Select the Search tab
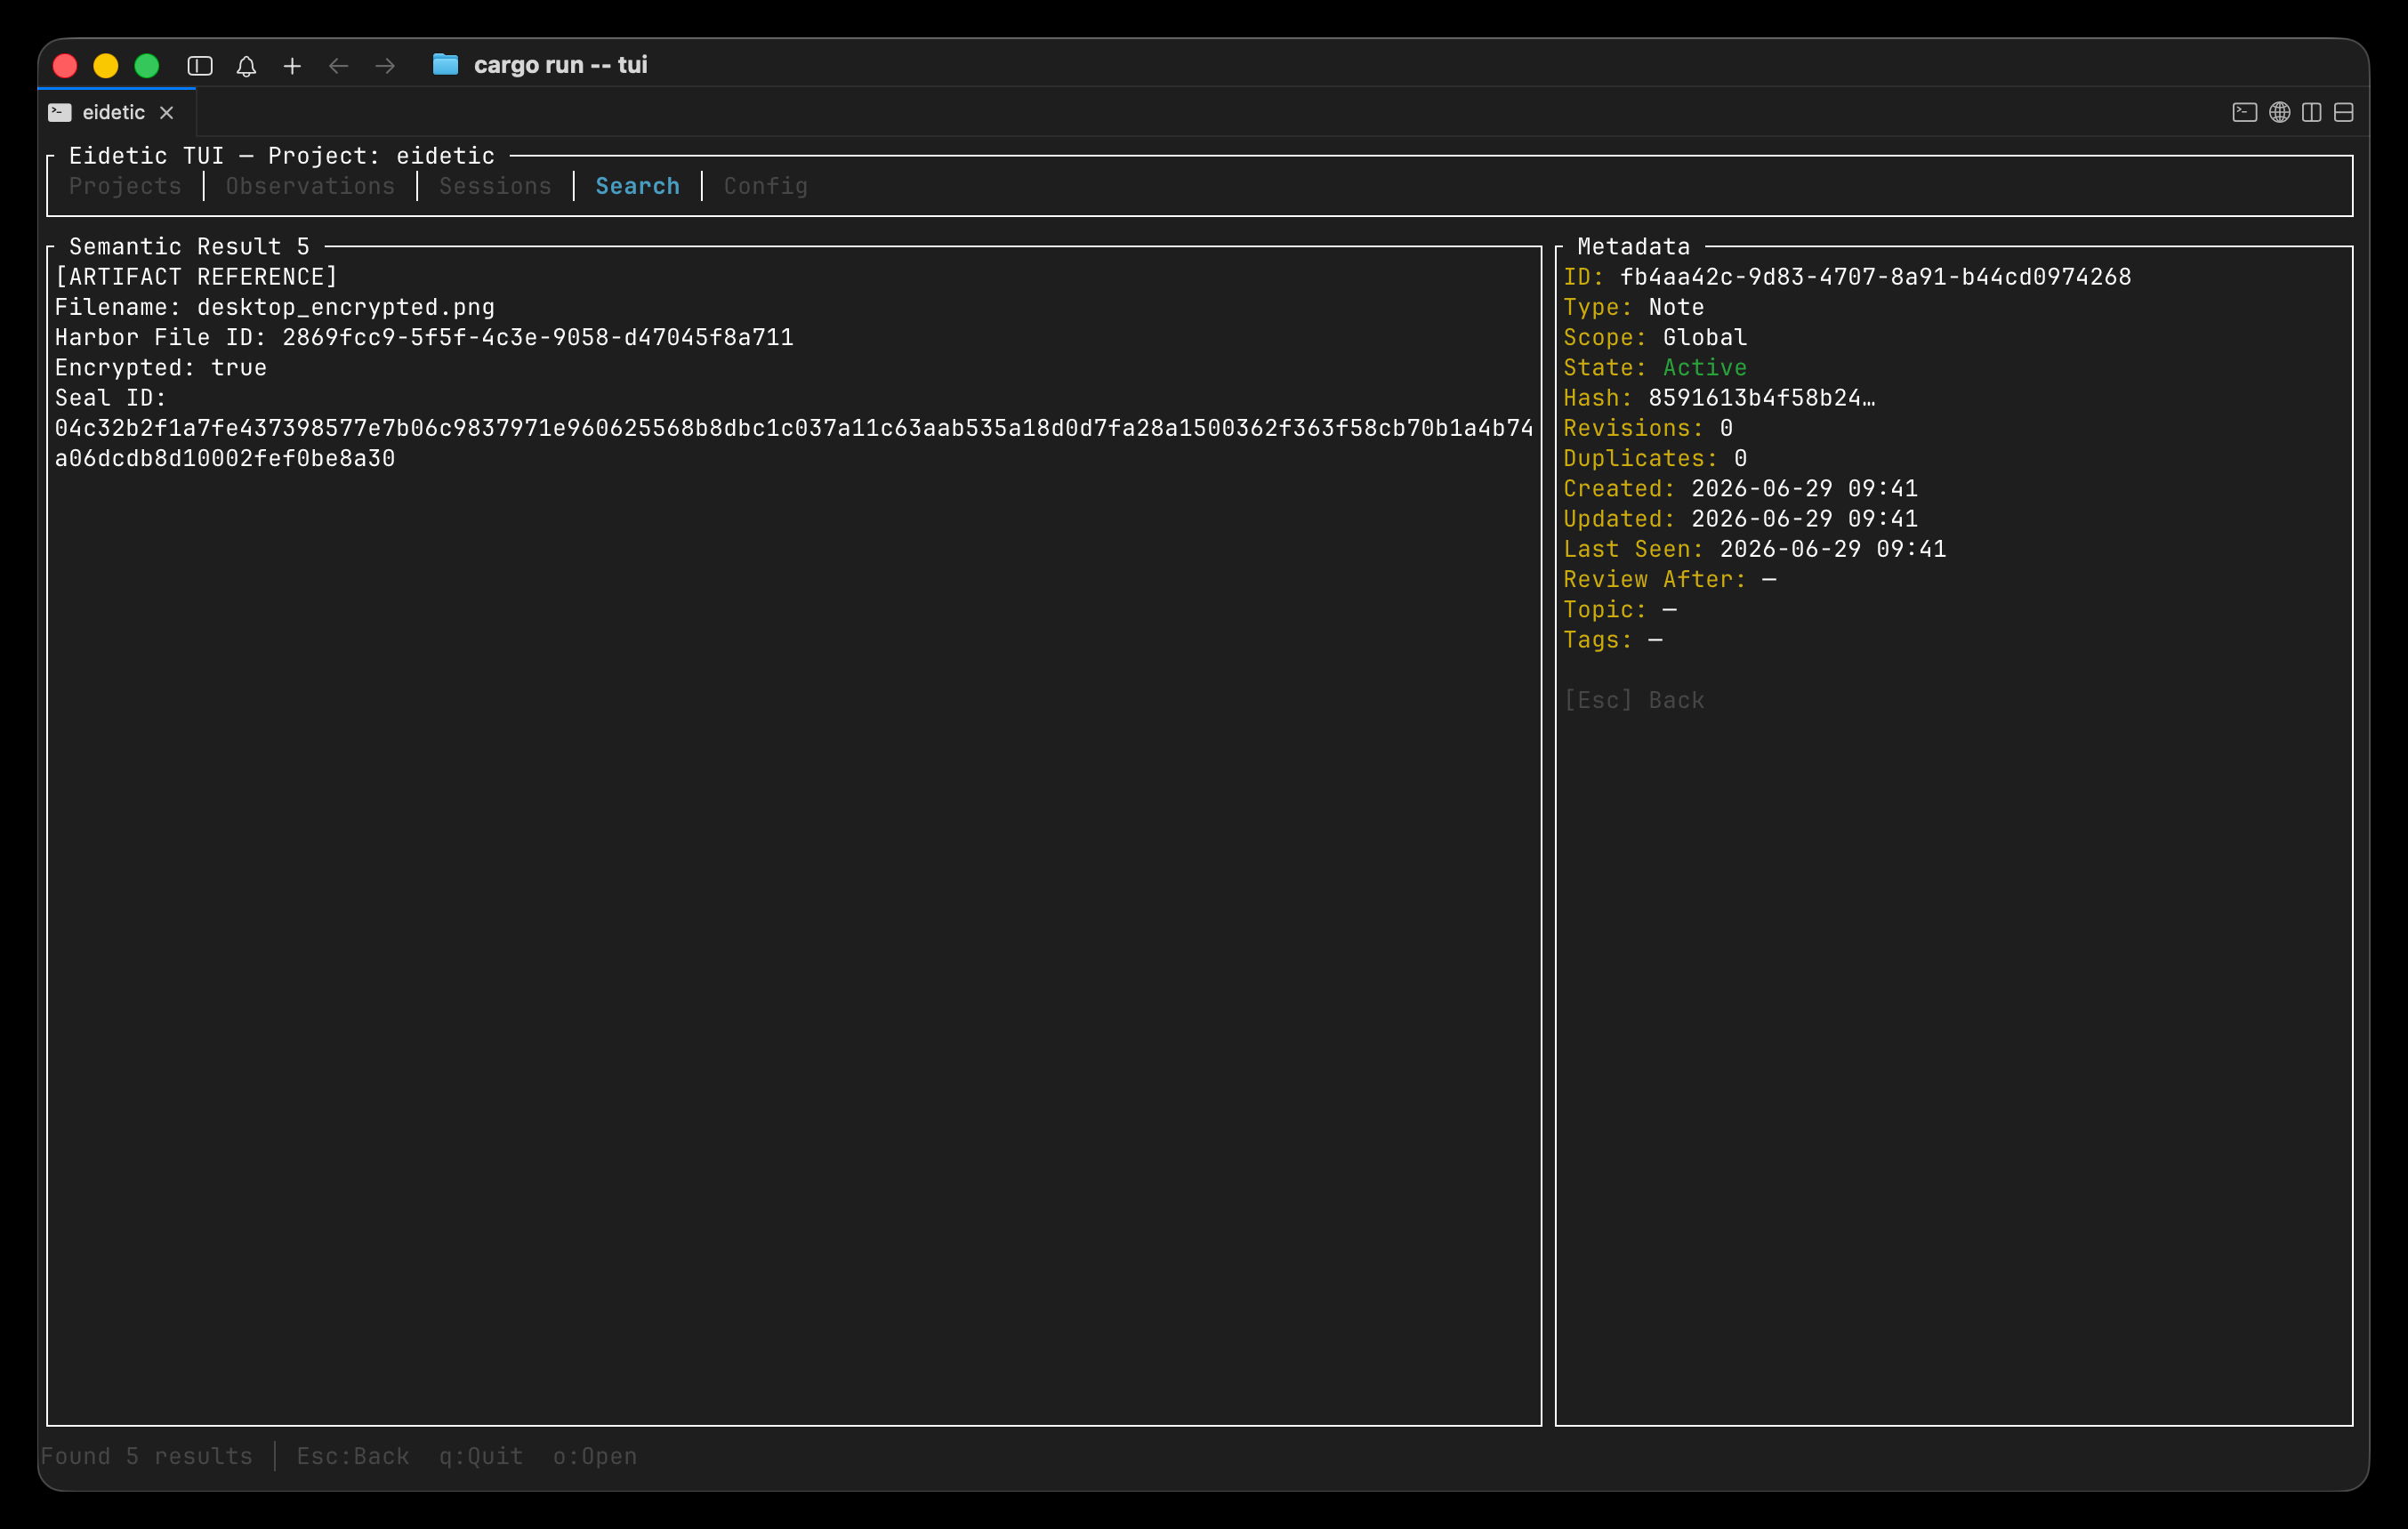Screen dimensions: 2408x1529 [638, 186]
